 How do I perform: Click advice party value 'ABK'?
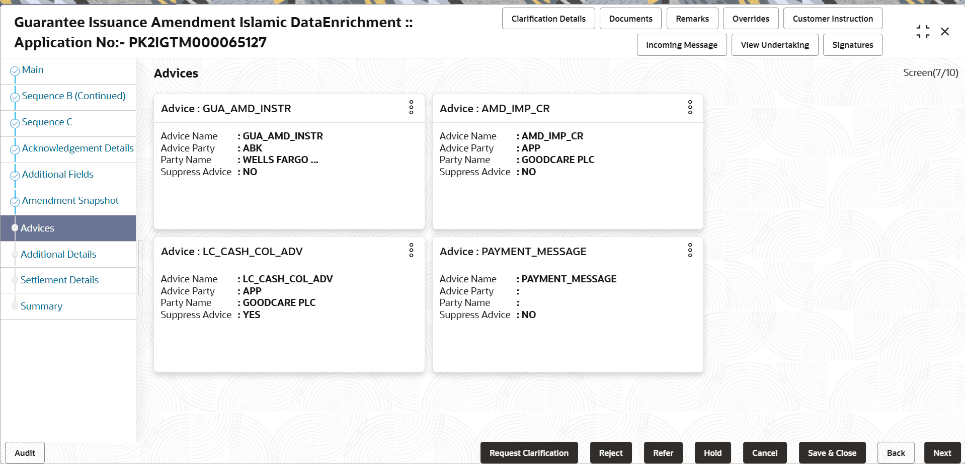click(x=253, y=148)
